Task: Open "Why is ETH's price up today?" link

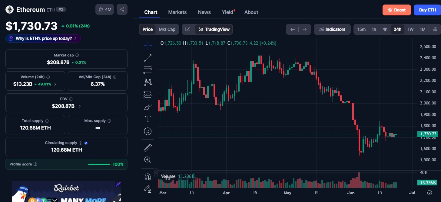Action: coord(43,38)
